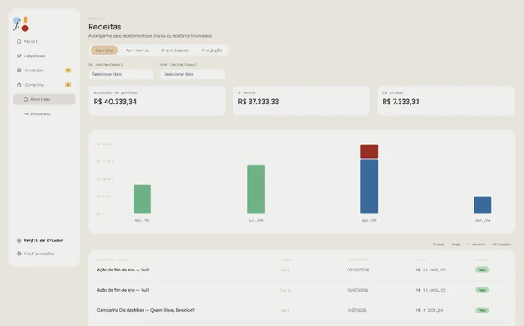Image resolution: width=524 pixels, height=326 pixels.
Task: Click the house icon beside Painel
Action: [x=18, y=41]
